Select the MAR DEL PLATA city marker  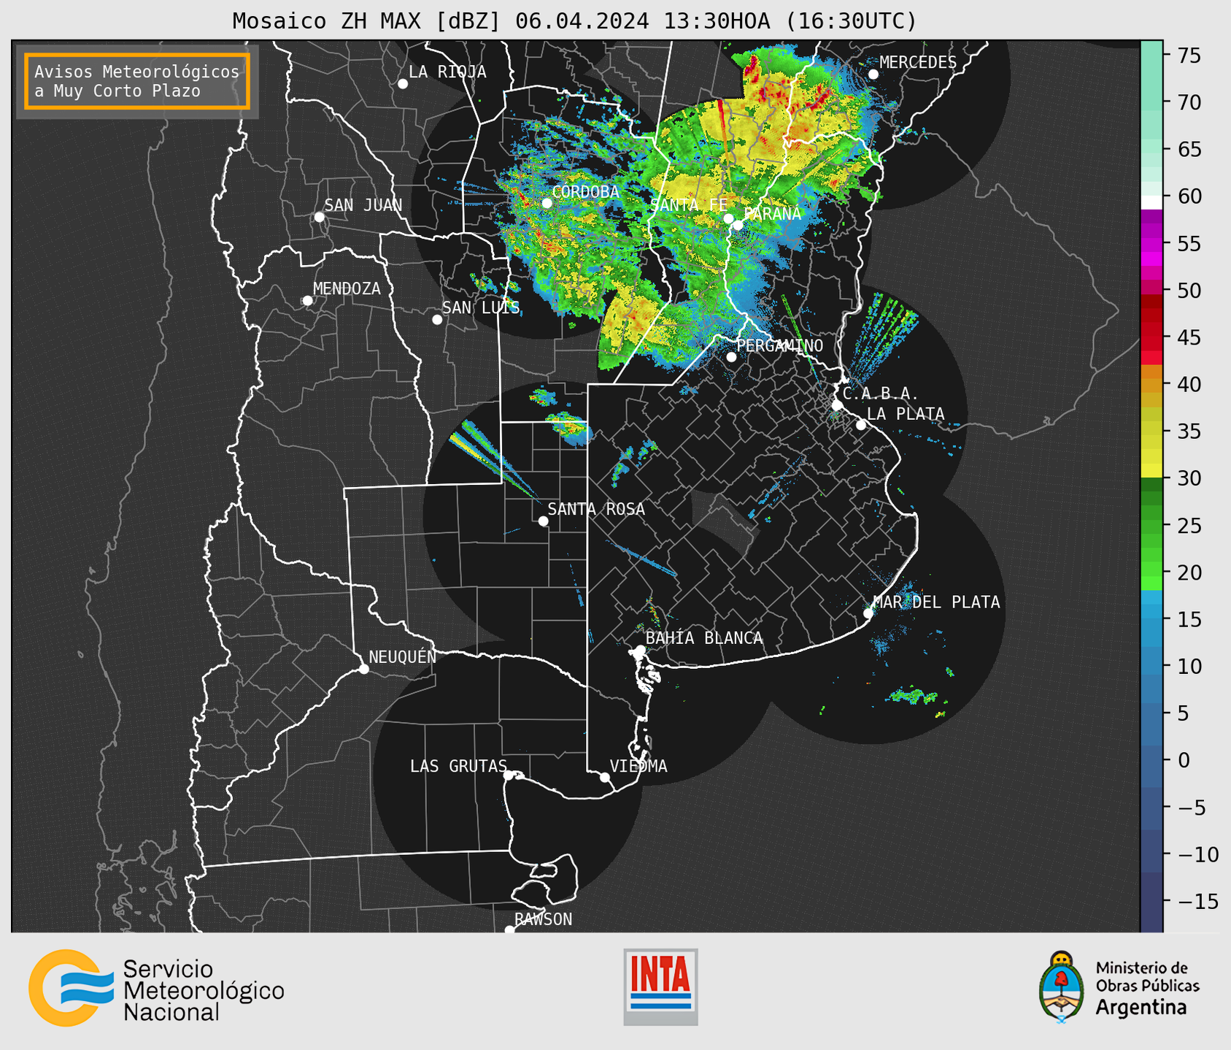pyautogui.click(x=868, y=613)
